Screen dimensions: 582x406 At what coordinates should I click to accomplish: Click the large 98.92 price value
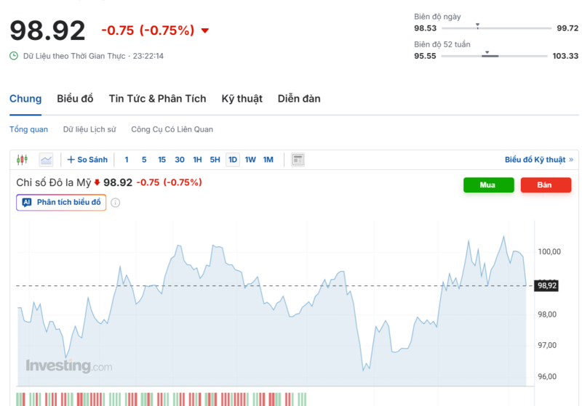click(x=47, y=31)
